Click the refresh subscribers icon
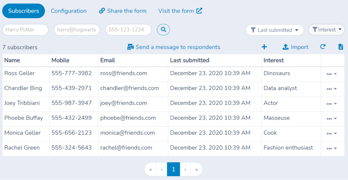Image resolution: width=348 pixels, height=180 pixels. 323,47
